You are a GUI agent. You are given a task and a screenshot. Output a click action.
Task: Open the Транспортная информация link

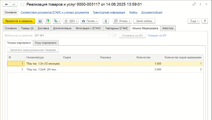[109, 12]
